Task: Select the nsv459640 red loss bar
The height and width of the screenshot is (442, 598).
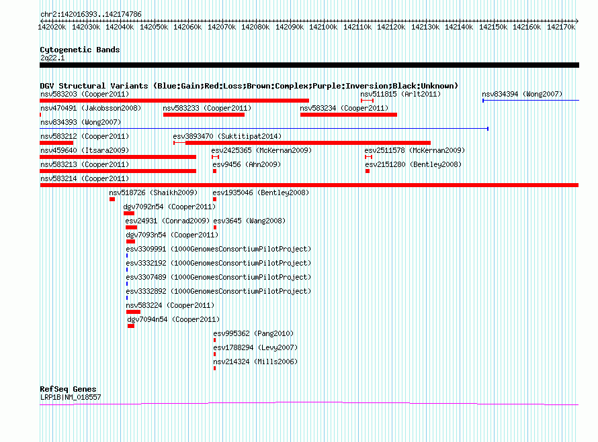Action: point(118,157)
